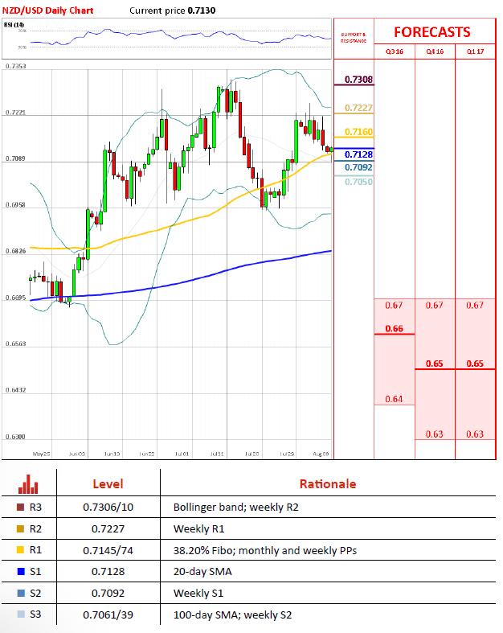The width and height of the screenshot is (503, 633).
Task: Click the 0.64 Q3 16 lower forecast
Action: point(394,399)
